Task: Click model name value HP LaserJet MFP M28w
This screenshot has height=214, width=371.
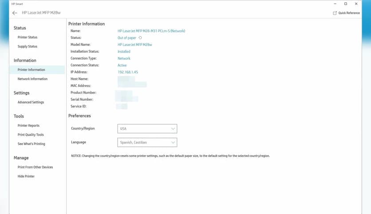Action: [x=134, y=45]
